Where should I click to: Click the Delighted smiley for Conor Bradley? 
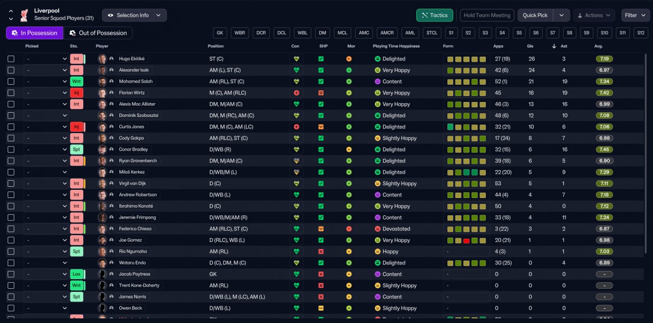[378, 150]
